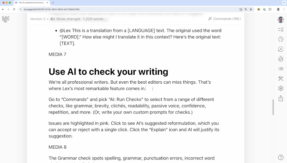Click the phrase AI: Run Checks
The image size is (287, 163).
click(x=126, y=99)
